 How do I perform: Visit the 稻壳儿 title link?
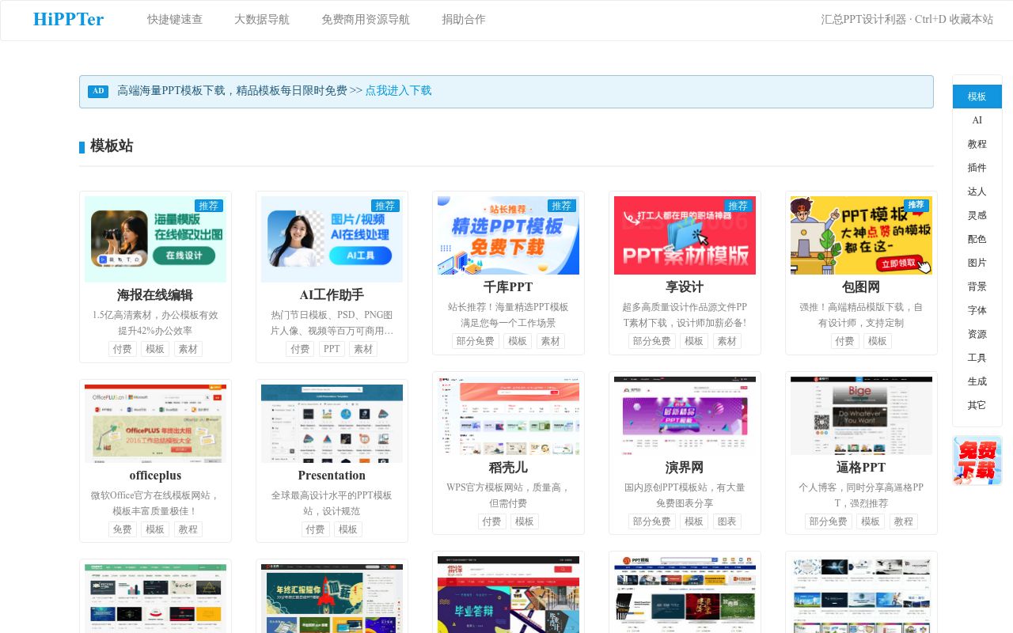click(508, 468)
